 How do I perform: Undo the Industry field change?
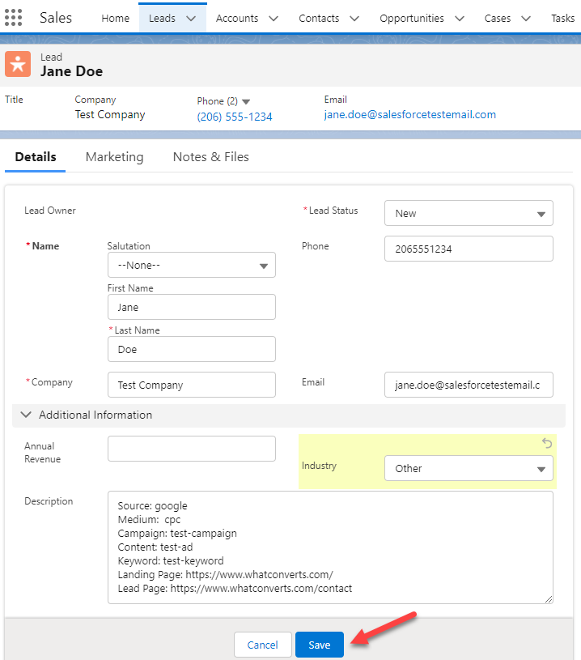546,443
